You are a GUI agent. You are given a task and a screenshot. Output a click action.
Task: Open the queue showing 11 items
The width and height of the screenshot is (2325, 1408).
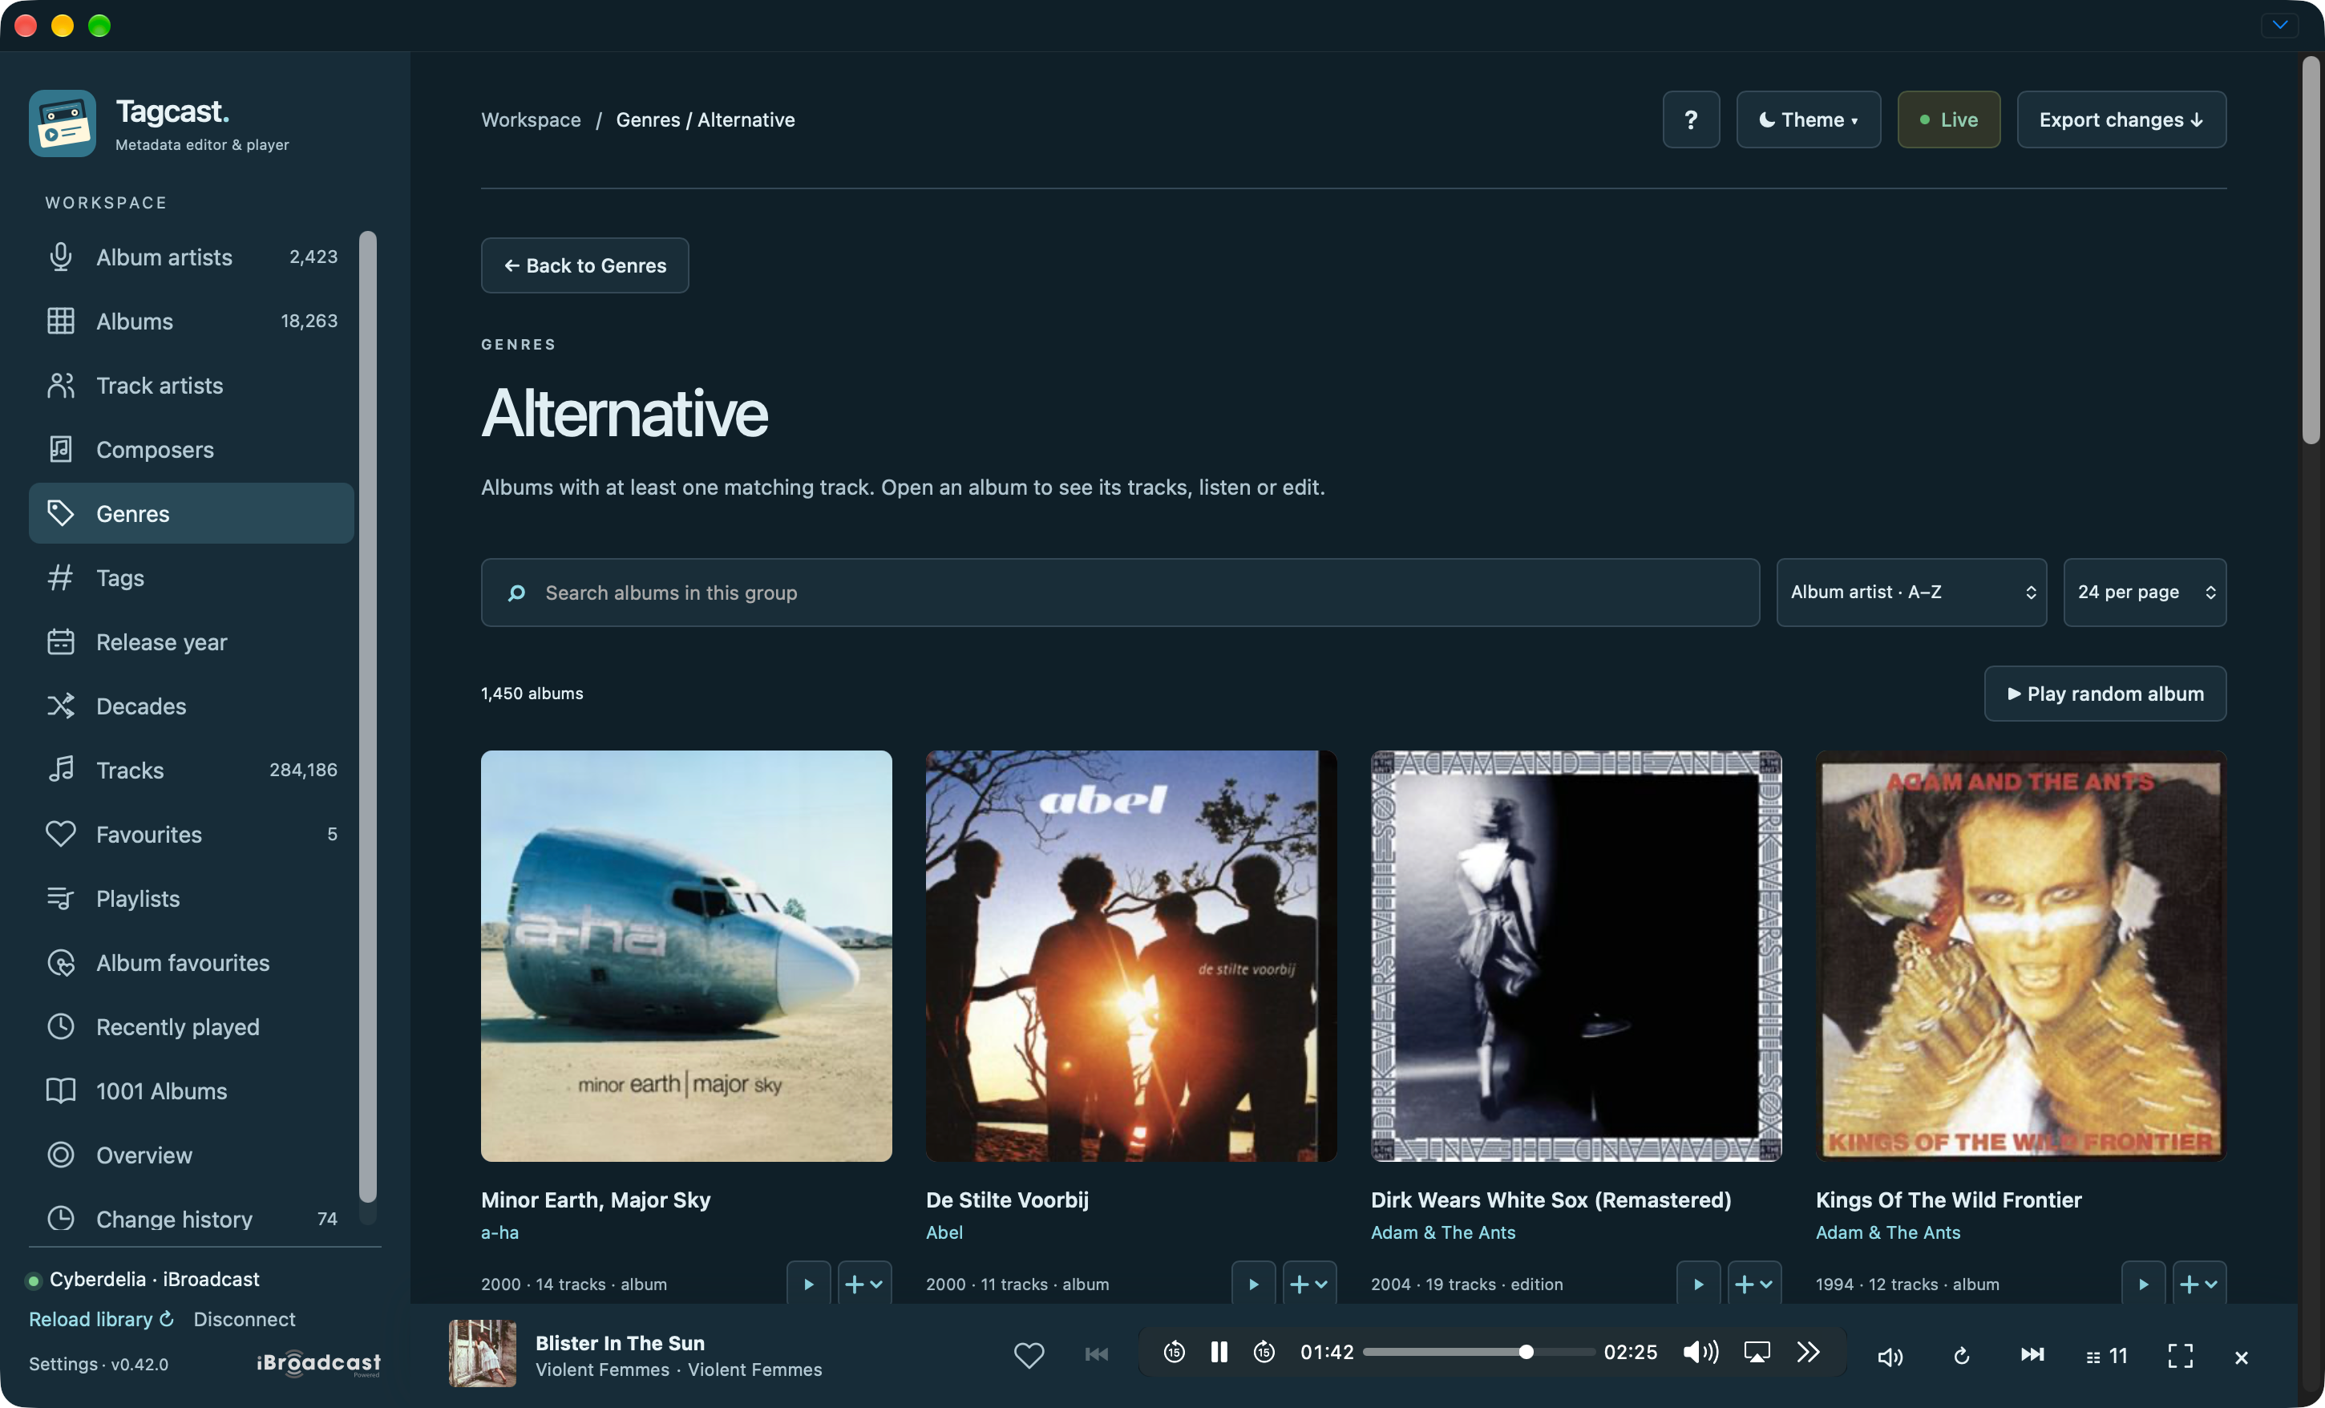pos(2106,1356)
